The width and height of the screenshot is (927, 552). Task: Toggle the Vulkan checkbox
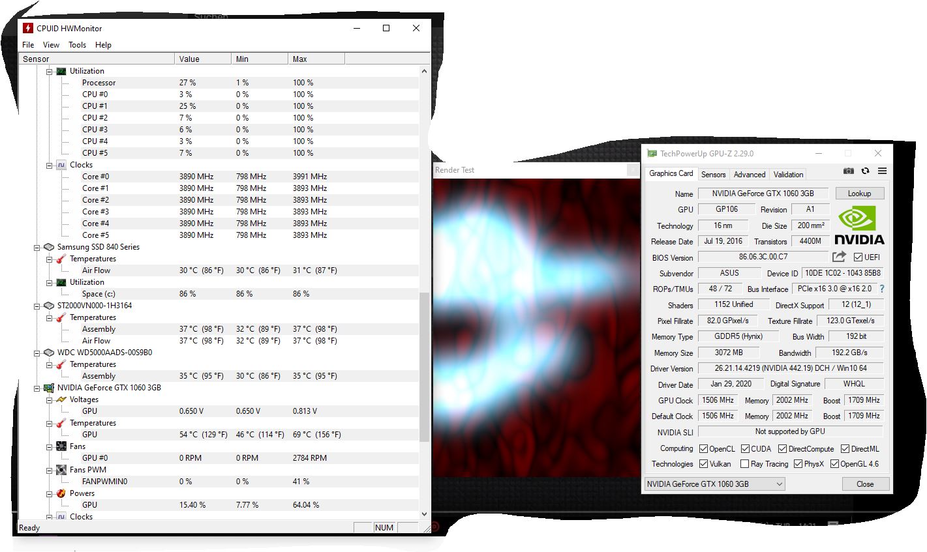[x=703, y=464]
